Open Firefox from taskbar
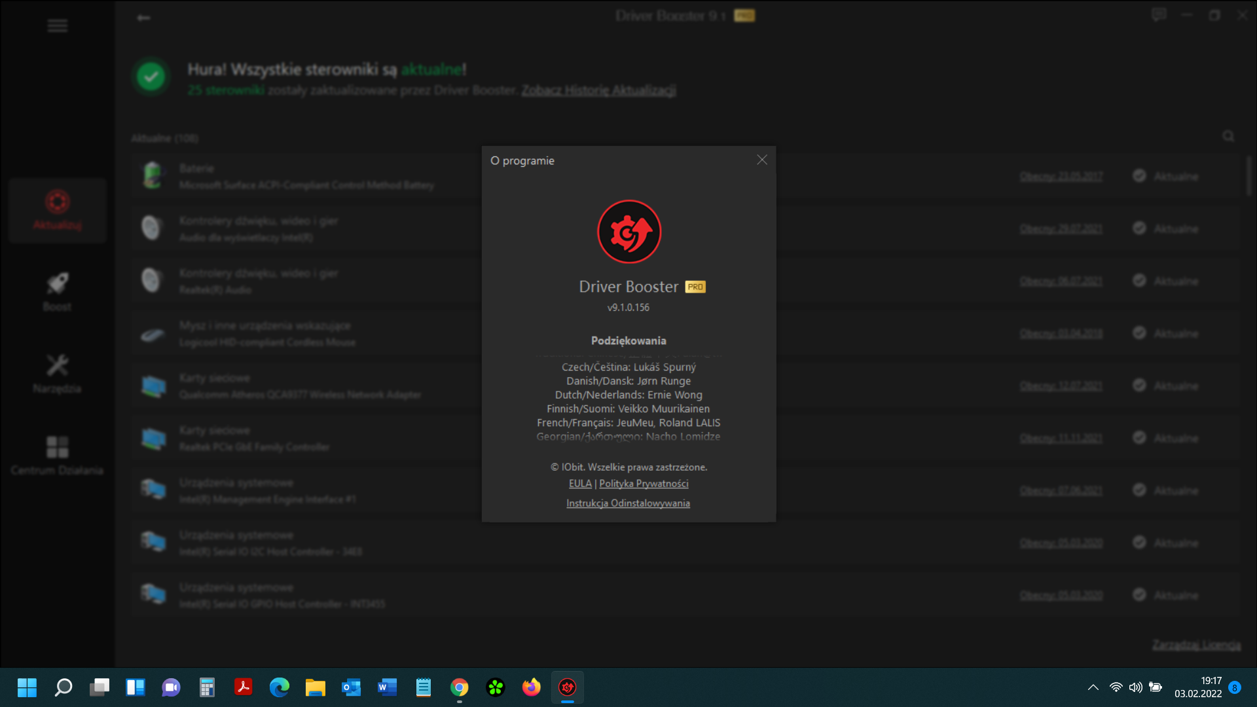 pyautogui.click(x=531, y=687)
